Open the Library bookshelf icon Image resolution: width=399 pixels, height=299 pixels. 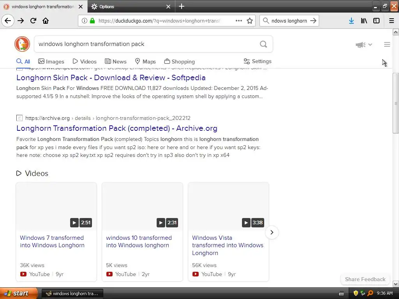(x=364, y=21)
